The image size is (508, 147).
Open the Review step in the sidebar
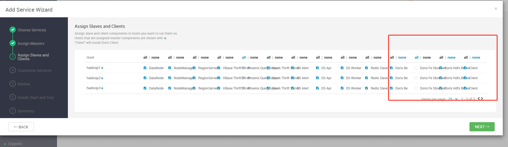tap(24, 84)
